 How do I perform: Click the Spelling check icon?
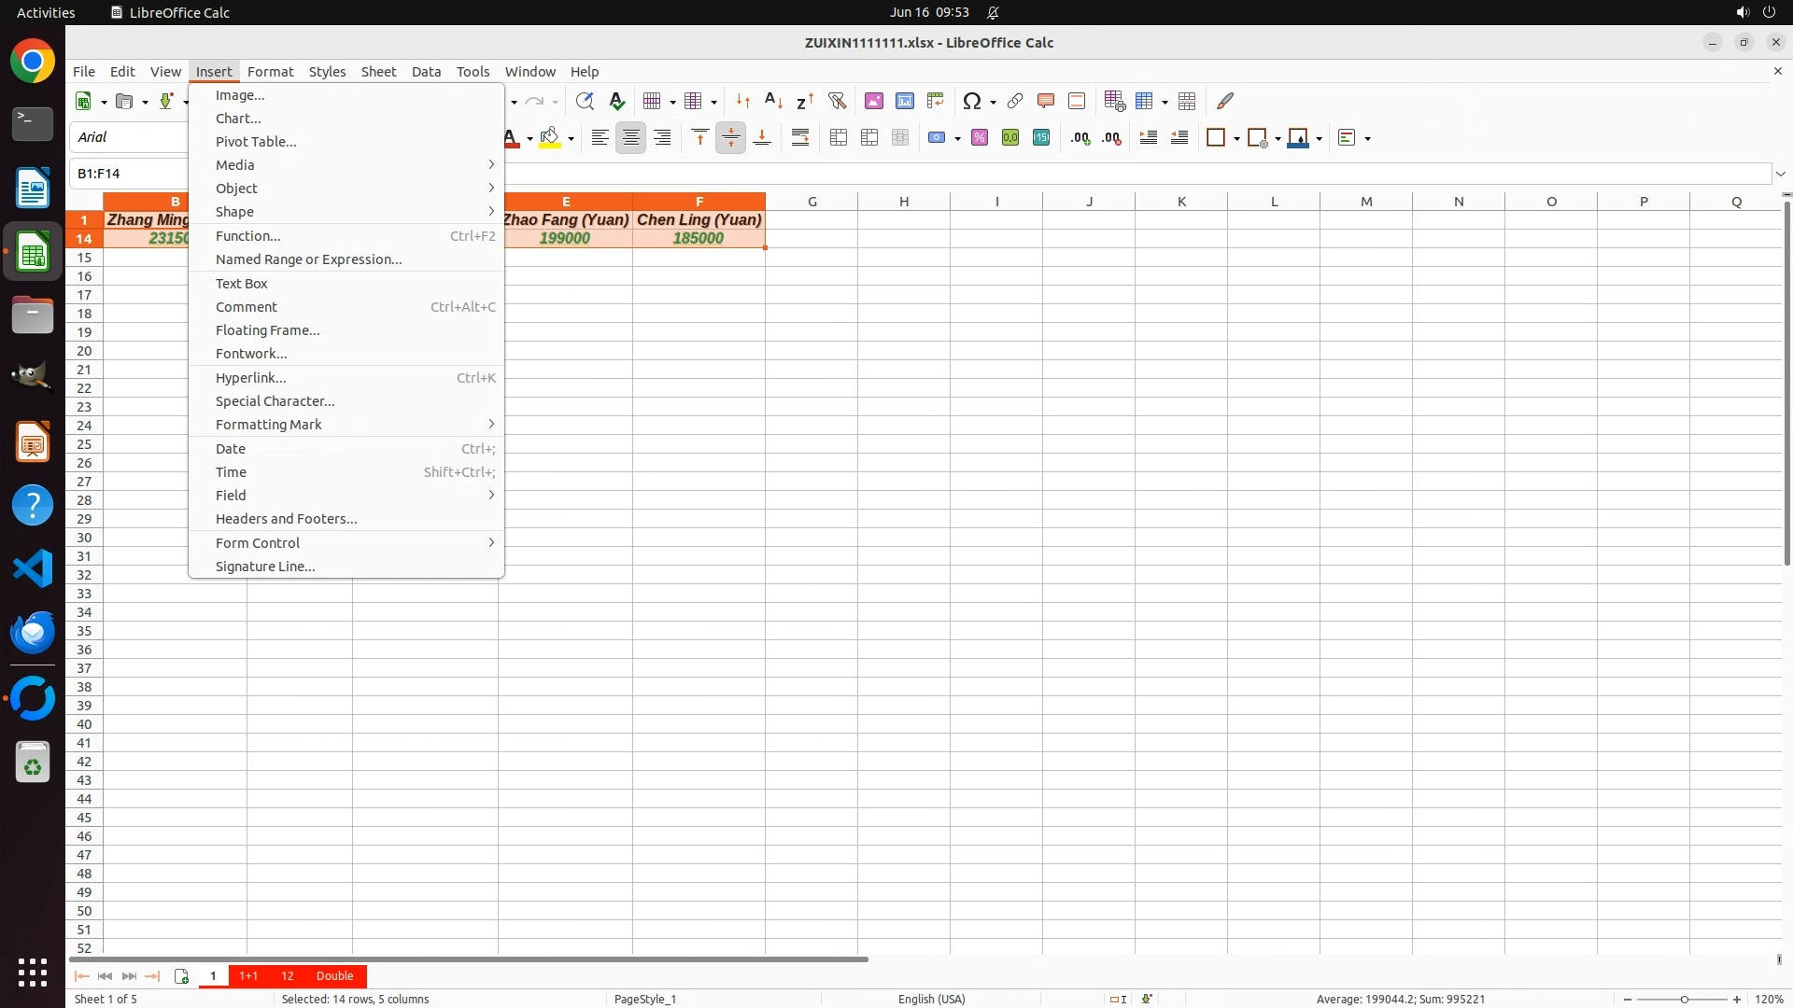616,101
